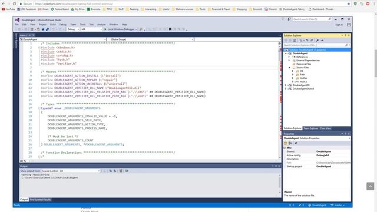Switch to Find Symbol Results tab
The height and width of the screenshot is (212, 377).
(40, 200)
